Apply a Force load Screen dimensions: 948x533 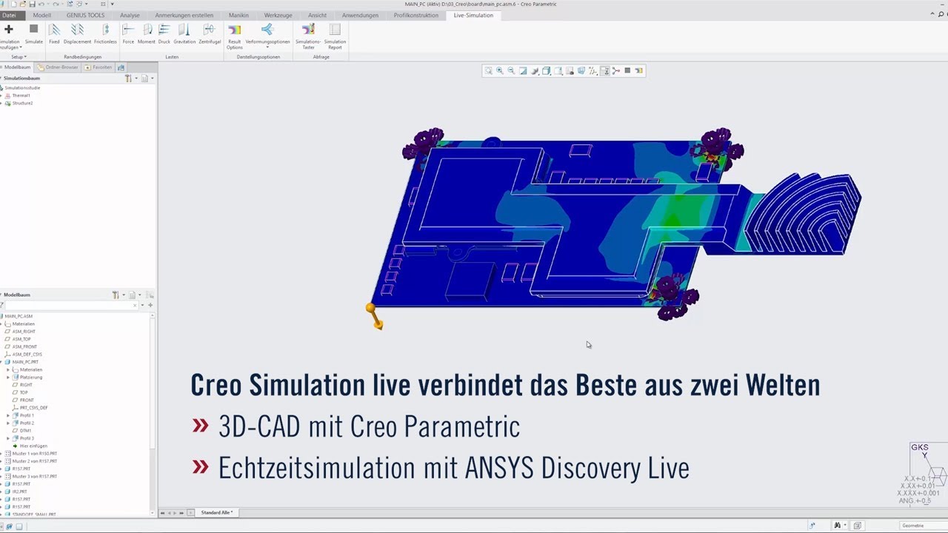coord(128,33)
